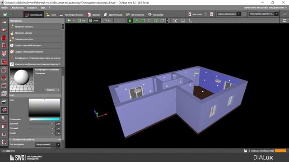289x162 pixels.
Task: Select the site drawing tool in sidebar
Action: [4, 22]
